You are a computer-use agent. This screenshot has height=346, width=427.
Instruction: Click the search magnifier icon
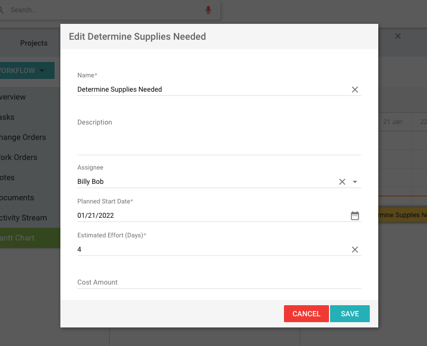pyautogui.click(x=2, y=10)
